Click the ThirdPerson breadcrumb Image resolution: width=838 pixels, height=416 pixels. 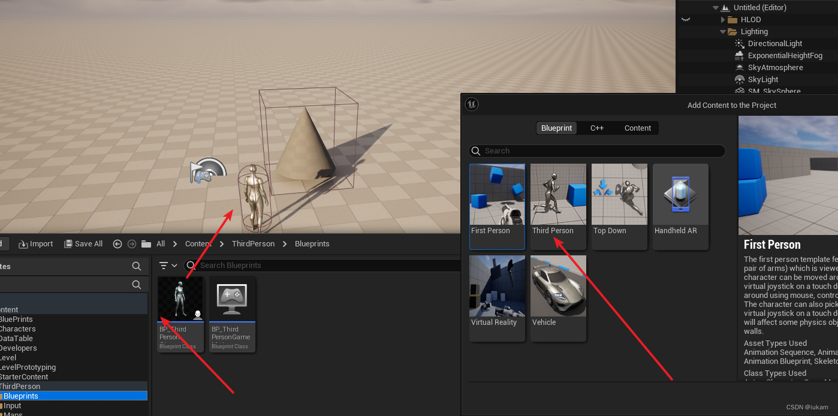tap(253, 244)
